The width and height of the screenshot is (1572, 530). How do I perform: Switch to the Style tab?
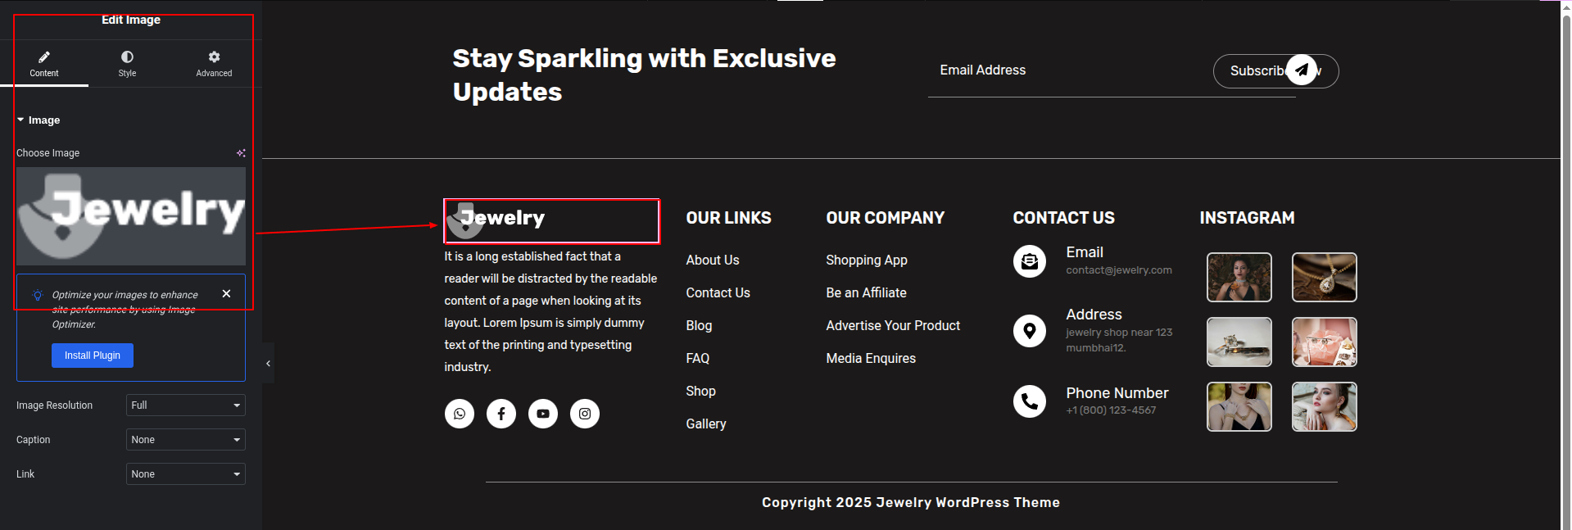click(127, 63)
